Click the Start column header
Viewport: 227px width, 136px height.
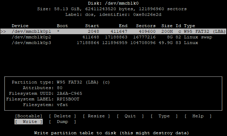[x=92, y=26]
